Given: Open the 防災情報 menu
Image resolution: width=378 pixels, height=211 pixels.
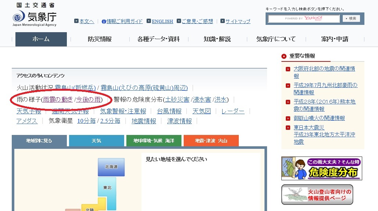Looking at the screenshot, I should 100,39.
